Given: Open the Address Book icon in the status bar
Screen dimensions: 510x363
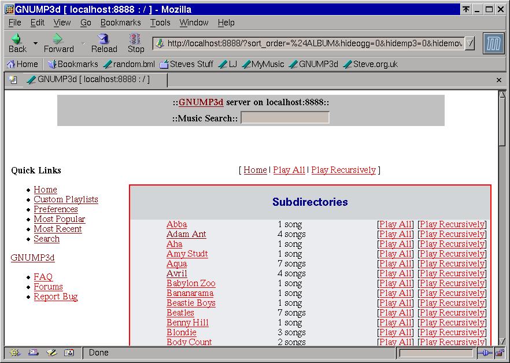Looking at the screenshot, I should tap(69, 353).
